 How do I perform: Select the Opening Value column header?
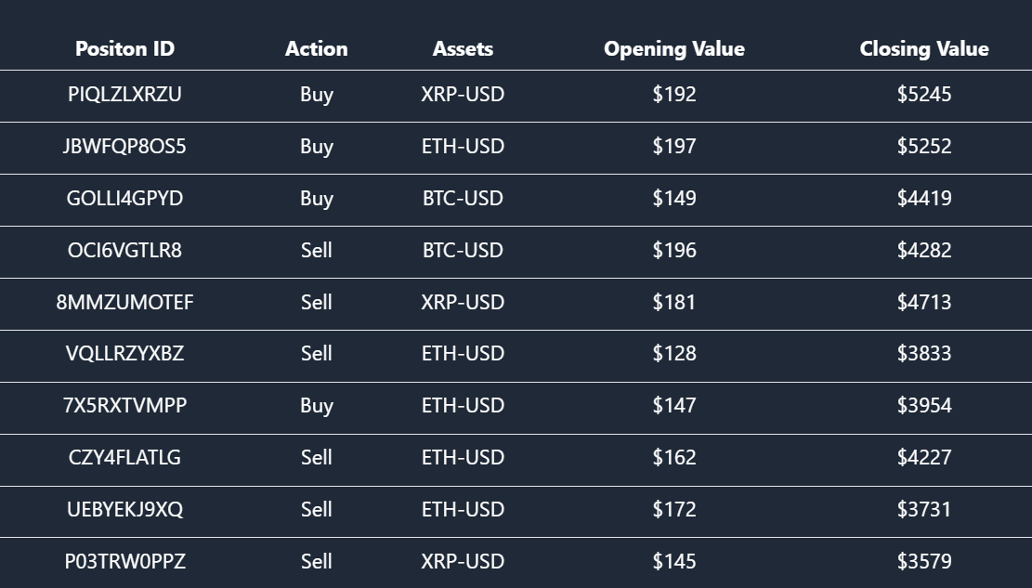click(x=673, y=49)
